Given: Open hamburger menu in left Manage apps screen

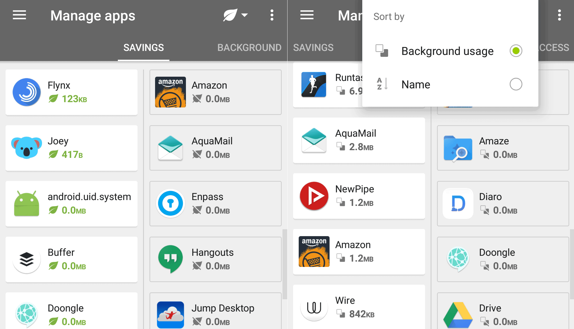Looking at the screenshot, I should 19,15.
